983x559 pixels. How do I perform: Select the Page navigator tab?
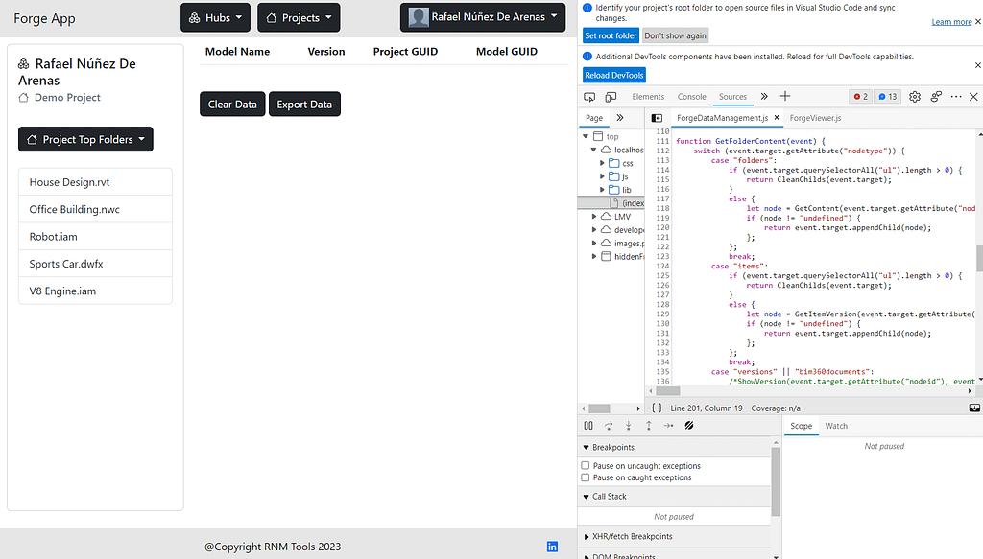(594, 118)
